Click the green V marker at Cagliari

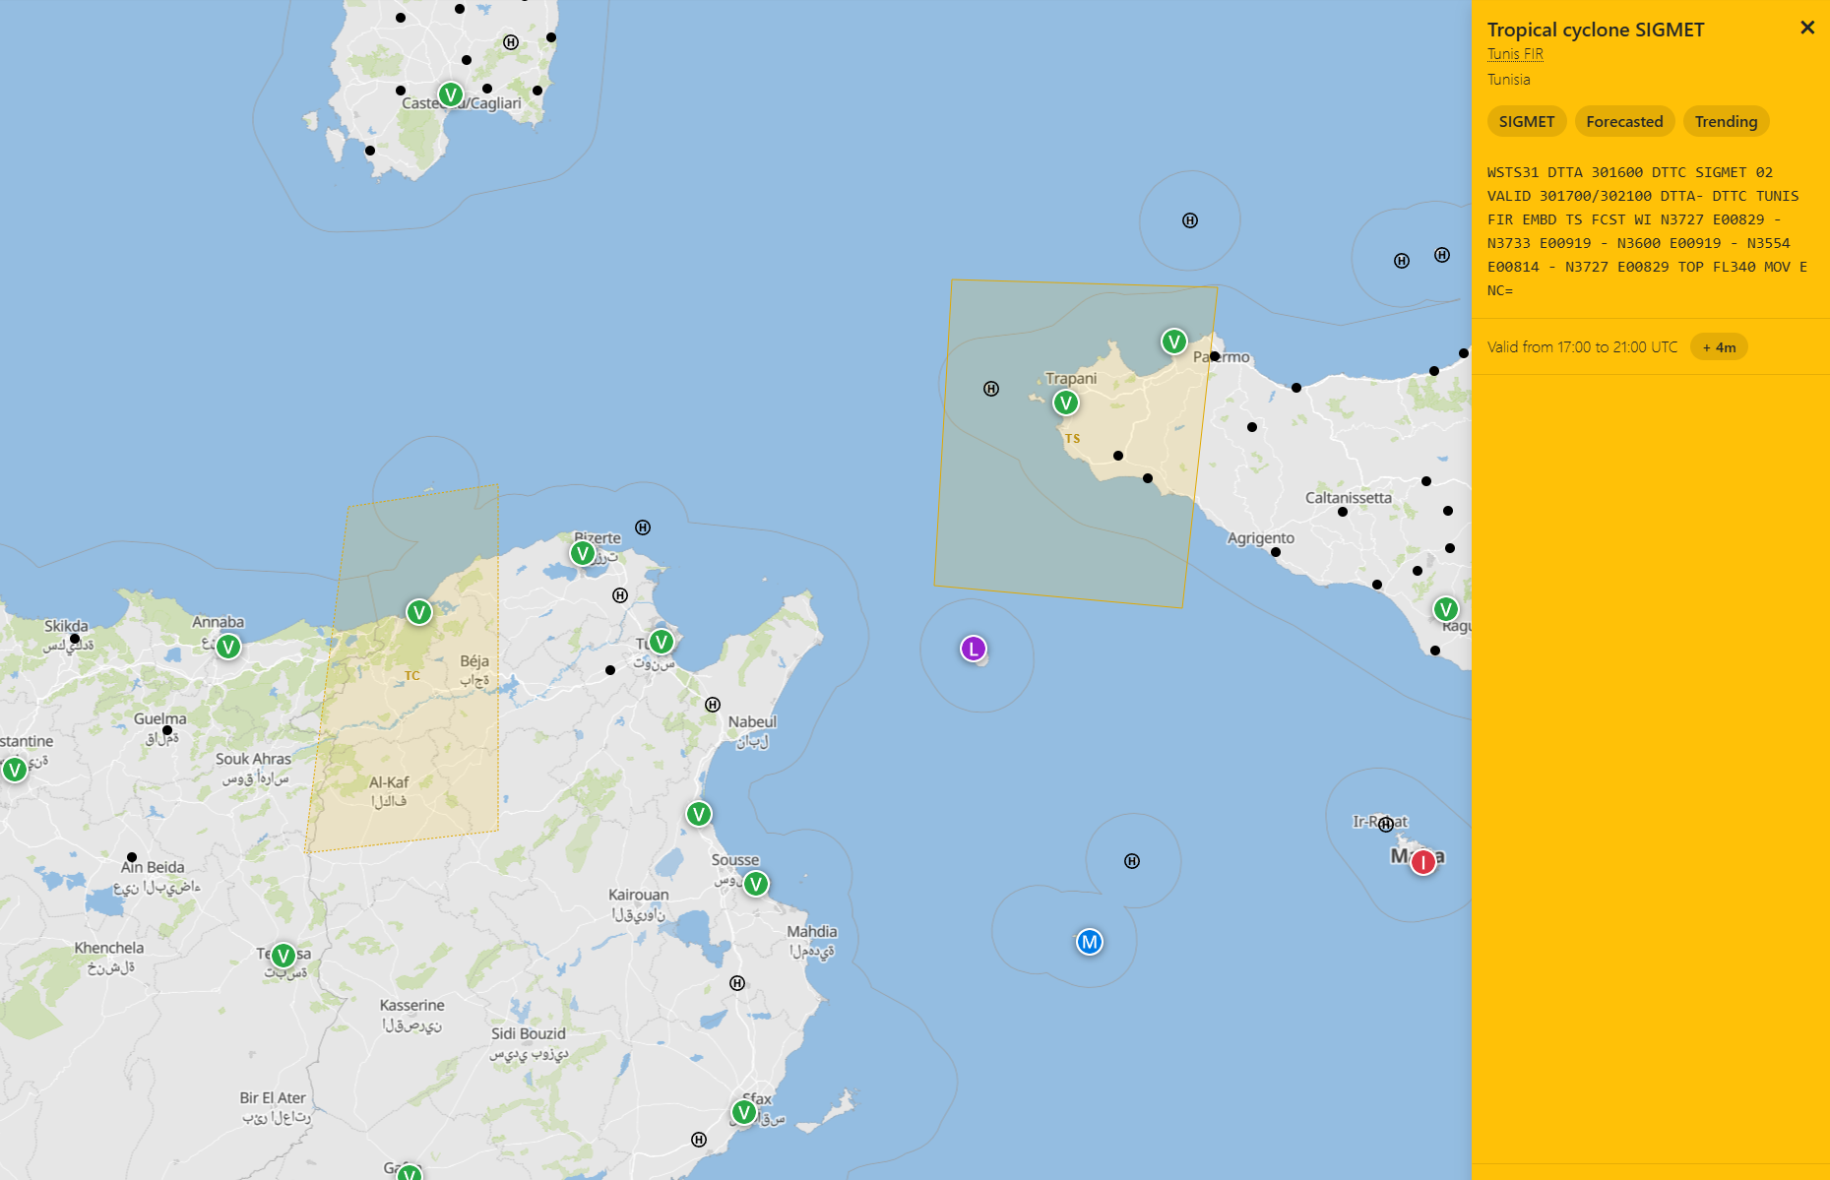point(451,94)
